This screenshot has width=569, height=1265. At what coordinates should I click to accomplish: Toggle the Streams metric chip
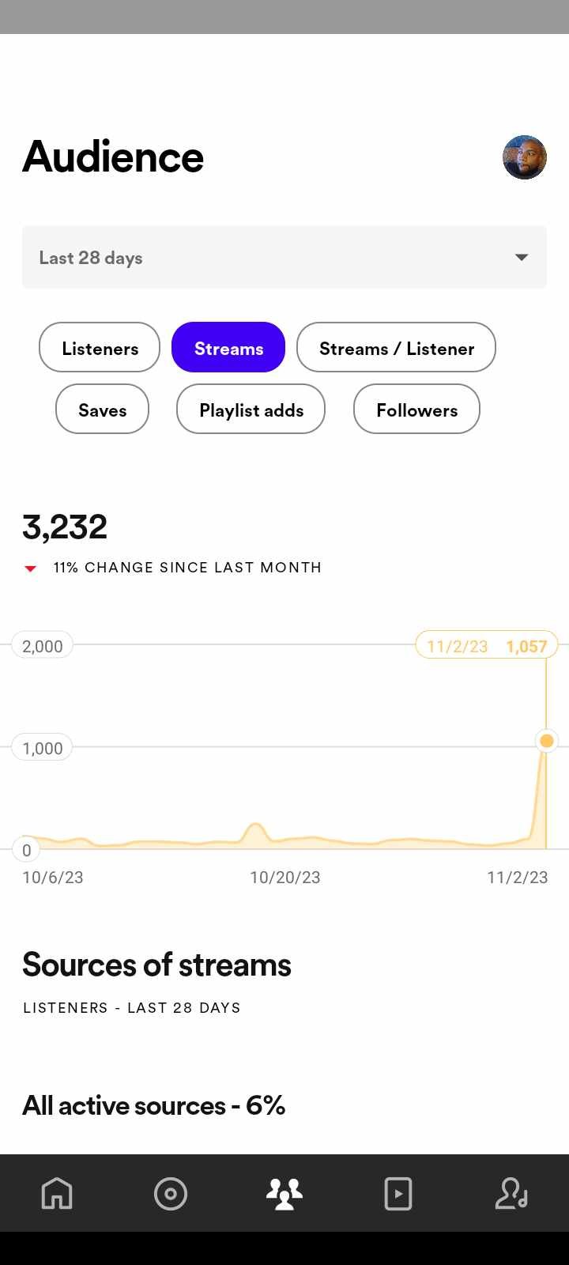[228, 348]
